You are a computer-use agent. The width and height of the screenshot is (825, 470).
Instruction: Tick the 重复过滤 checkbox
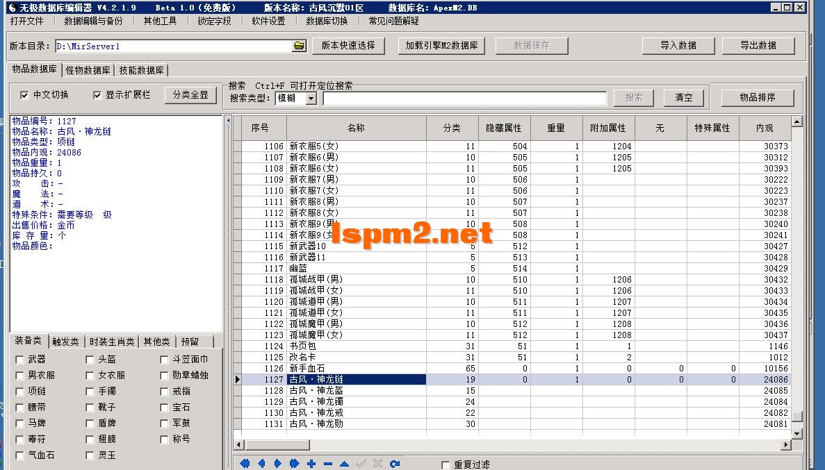446,464
